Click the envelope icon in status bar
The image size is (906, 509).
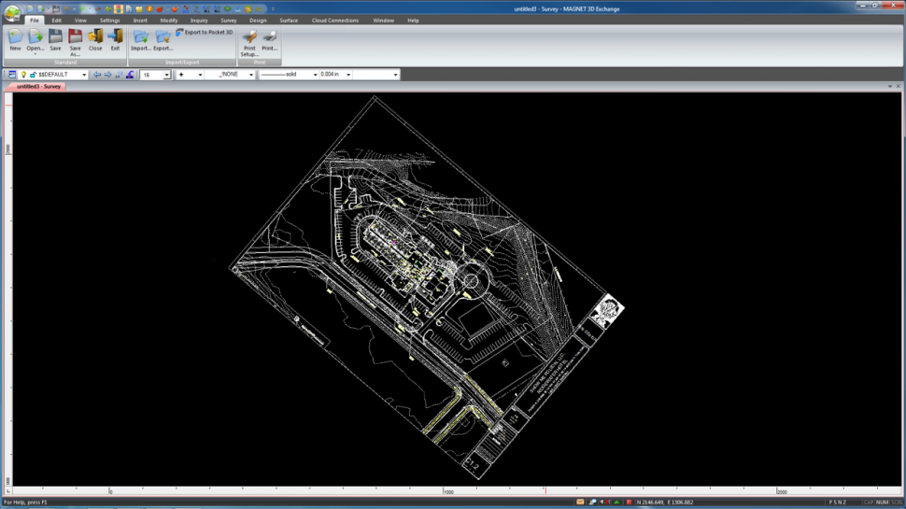point(580,502)
